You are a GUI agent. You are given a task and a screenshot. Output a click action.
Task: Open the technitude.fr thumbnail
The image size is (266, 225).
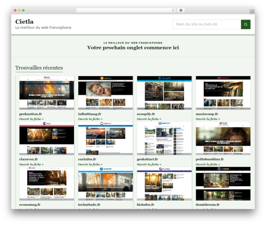[x=105, y=184]
